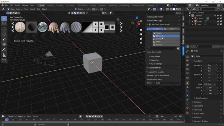The height and width of the screenshot is (126, 224).
Task: Open the Tool properties tab icon
Action: pyautogui.click(x=188, y=51)
